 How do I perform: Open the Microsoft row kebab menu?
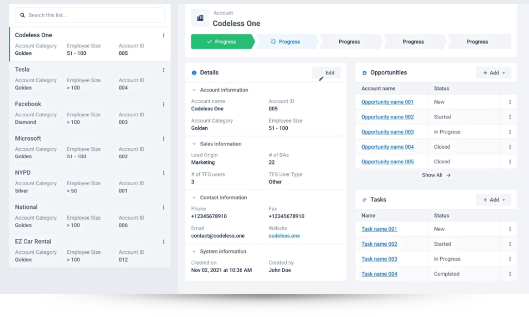[164, 139]
